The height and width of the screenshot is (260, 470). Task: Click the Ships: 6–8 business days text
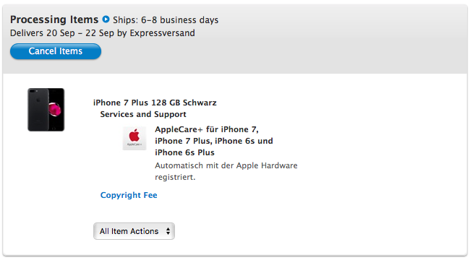[166, 19]
